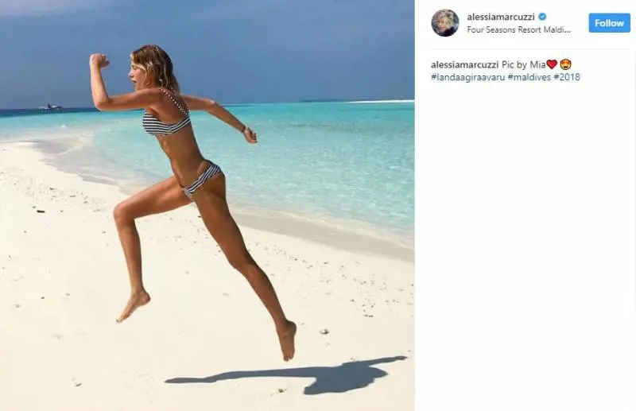The width and height of the screenshot is (636, 411).
Task: Open Four Seasons Resort Maldives location link
Action: [x=519, y=29]
